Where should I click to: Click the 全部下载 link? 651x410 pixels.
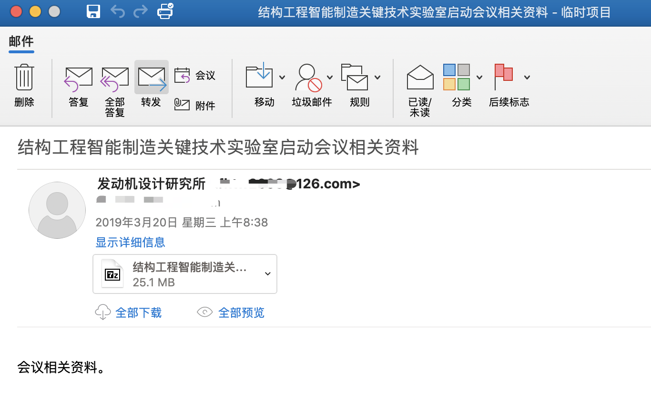[x=139, y=312]
